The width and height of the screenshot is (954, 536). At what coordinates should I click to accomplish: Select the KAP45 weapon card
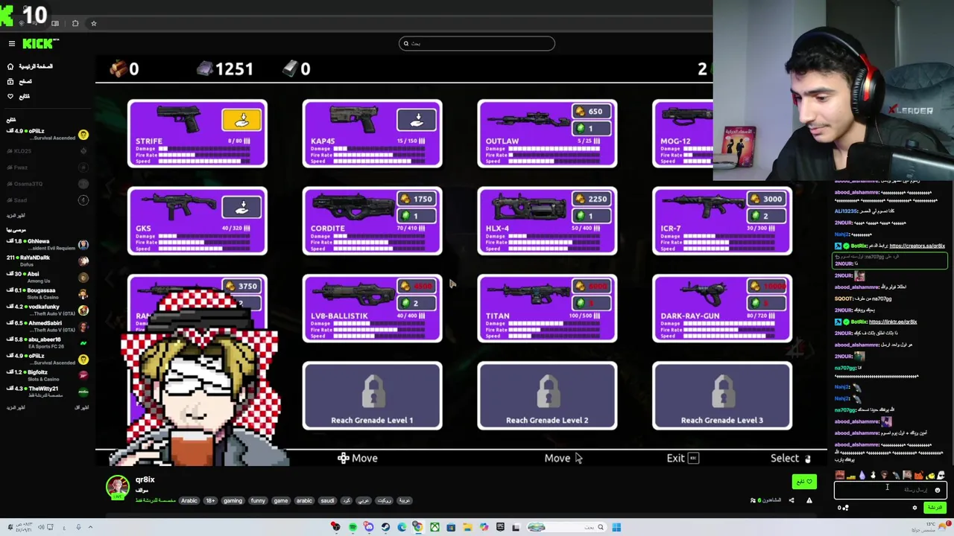pyautogui.click(x=372, y=133)
